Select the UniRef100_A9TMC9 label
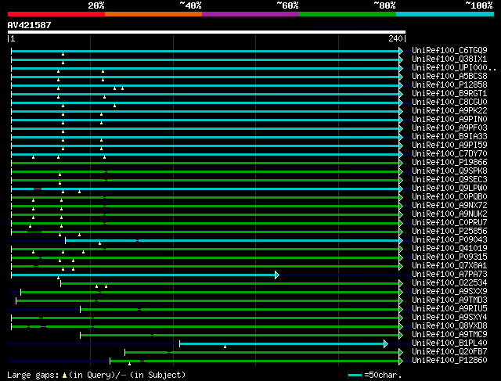 pos(449,335)
